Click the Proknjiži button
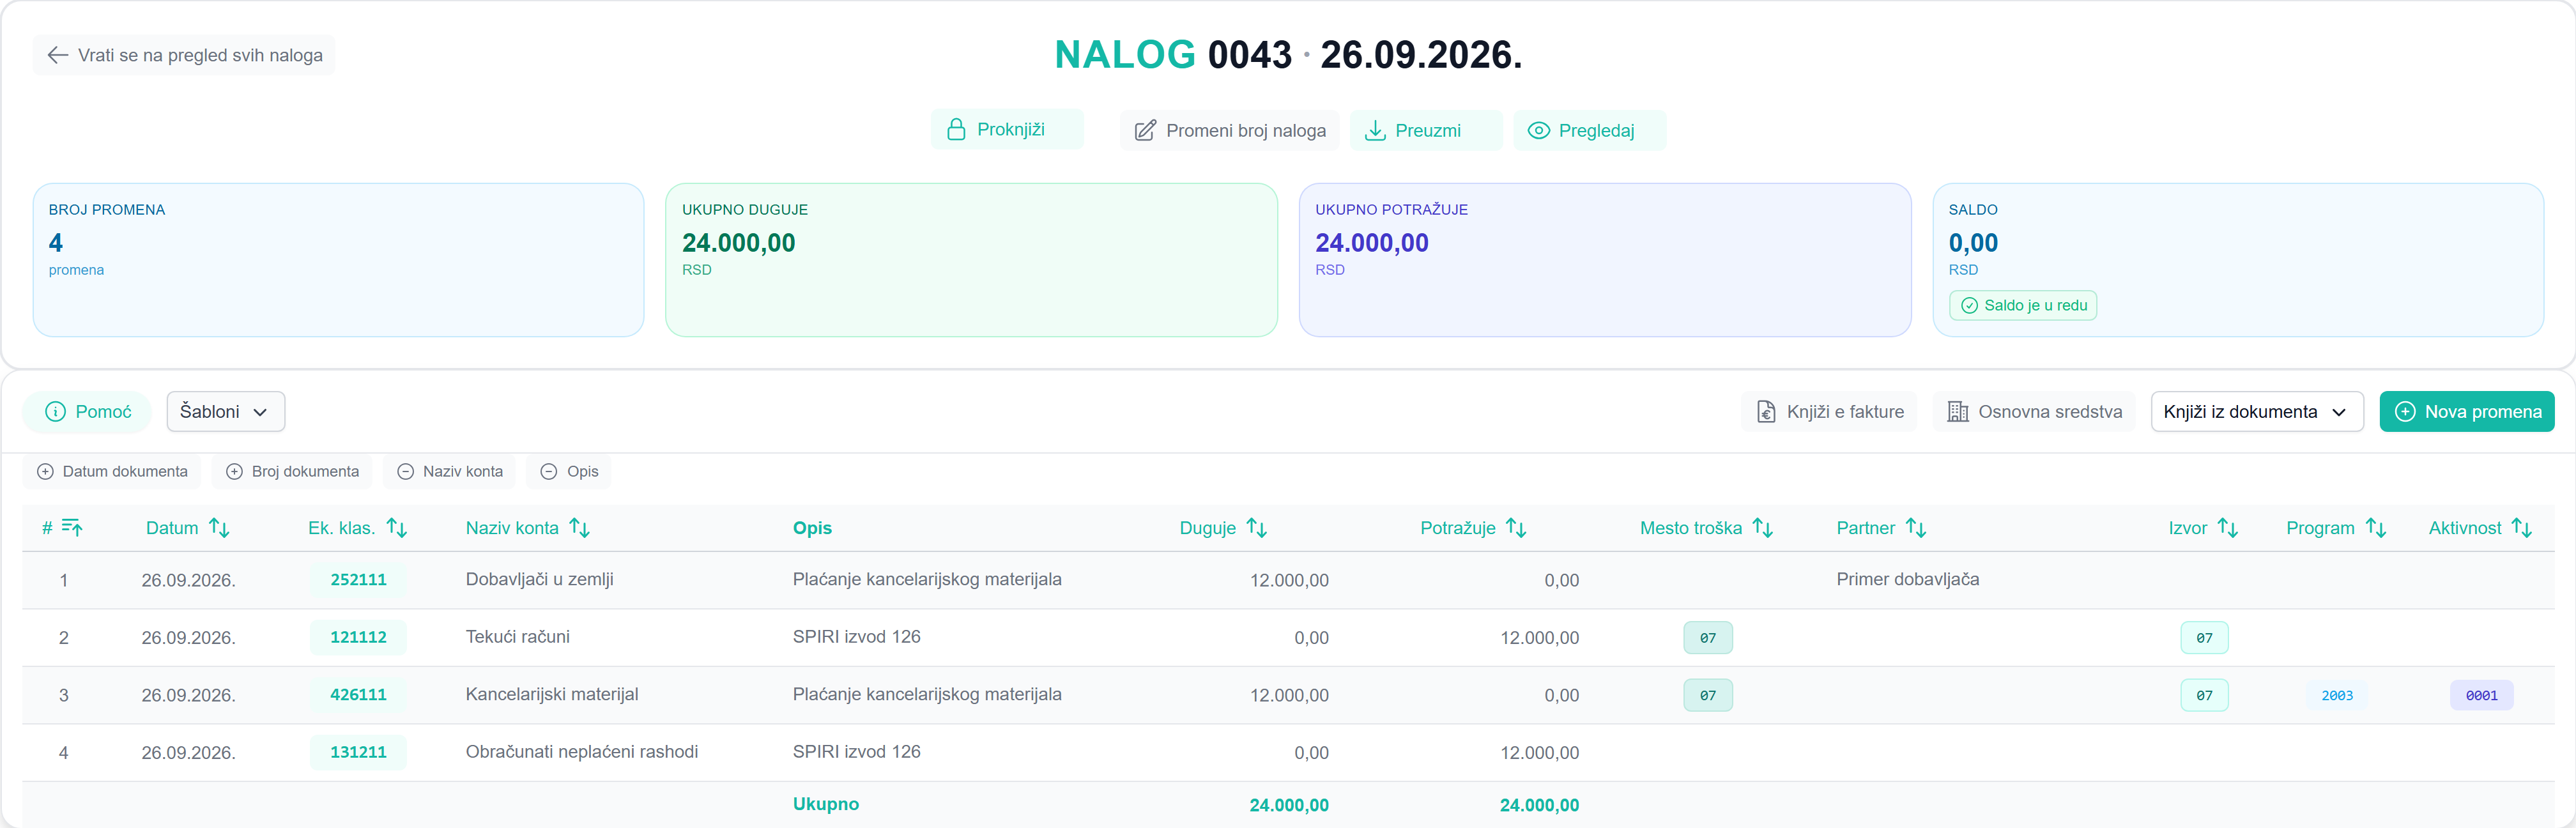The width and height of the screenshot is (2576, 828). (996, 130)
